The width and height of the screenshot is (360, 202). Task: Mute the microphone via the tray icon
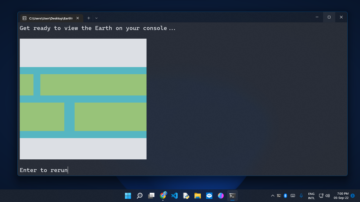pyautogui.click(x=301, y=196)
